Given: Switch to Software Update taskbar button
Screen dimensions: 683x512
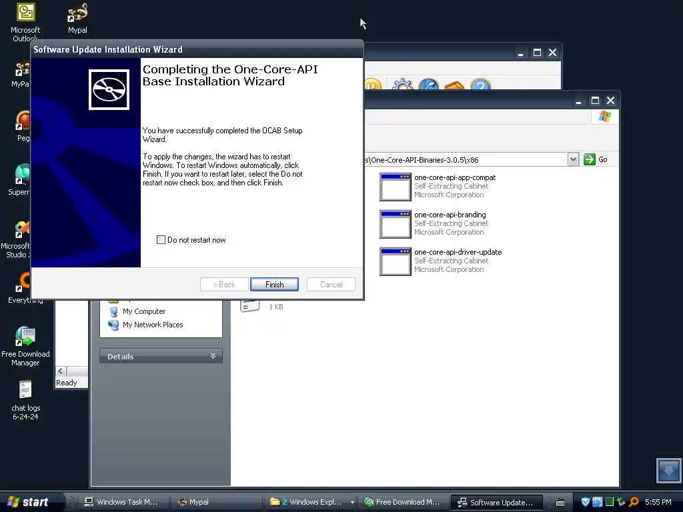Looking at the screenshot, I should point(496,503).
